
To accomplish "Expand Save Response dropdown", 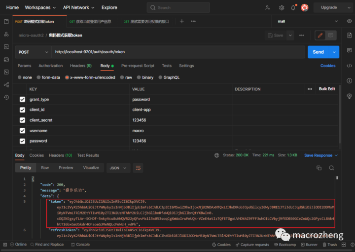I will tap(336, 155).
